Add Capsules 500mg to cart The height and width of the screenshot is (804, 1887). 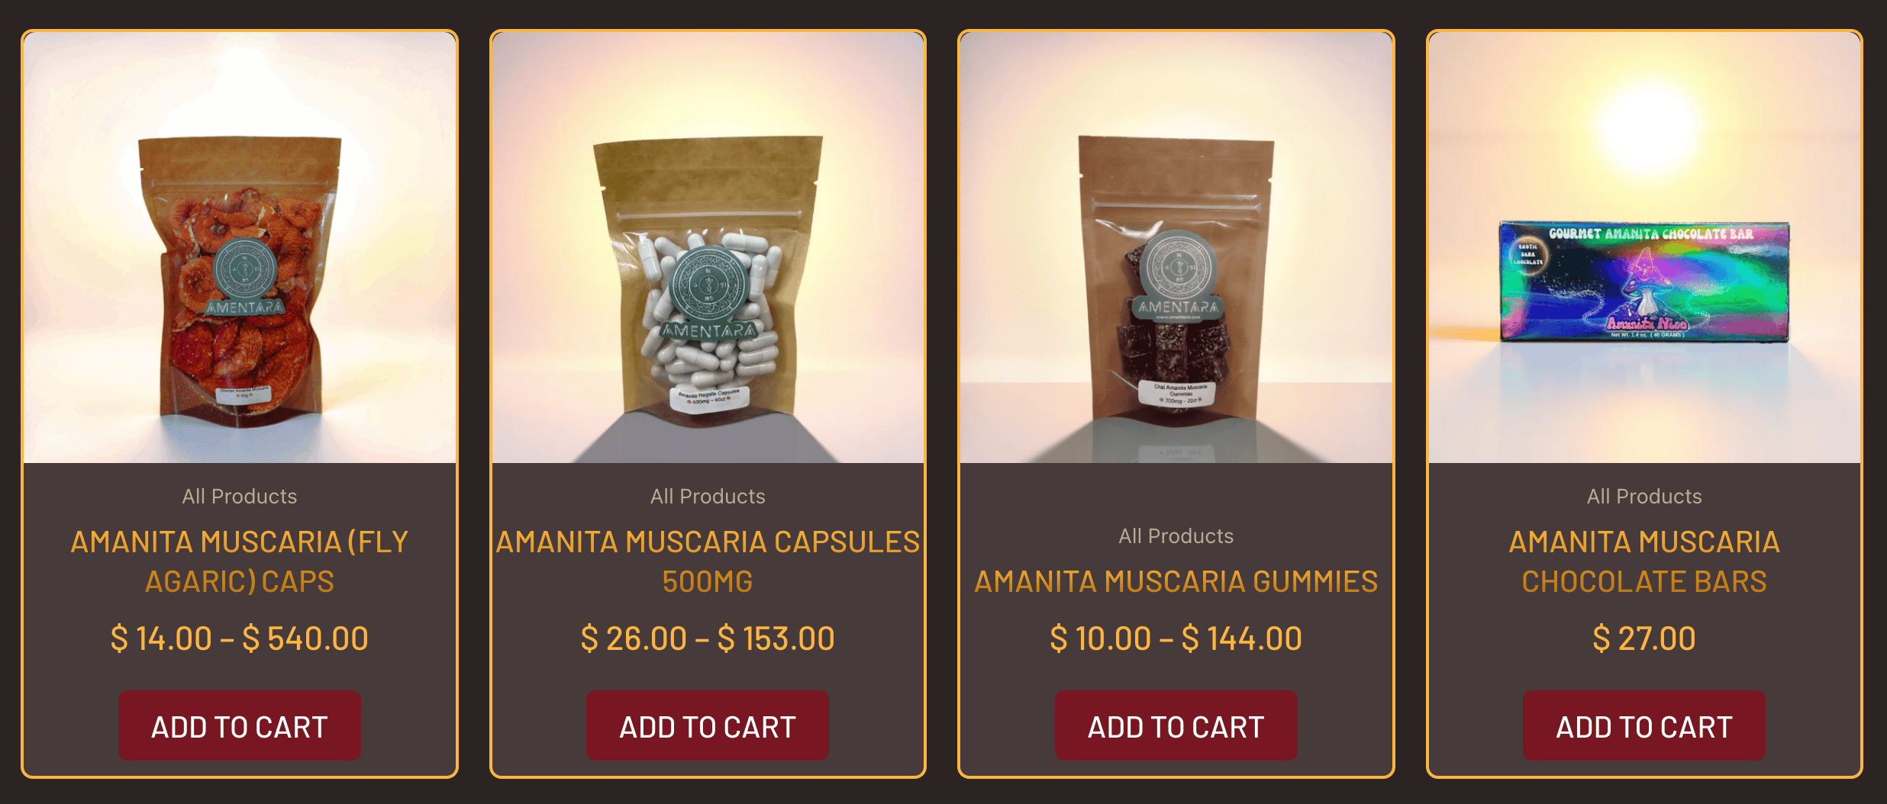[x=708, y=725]
